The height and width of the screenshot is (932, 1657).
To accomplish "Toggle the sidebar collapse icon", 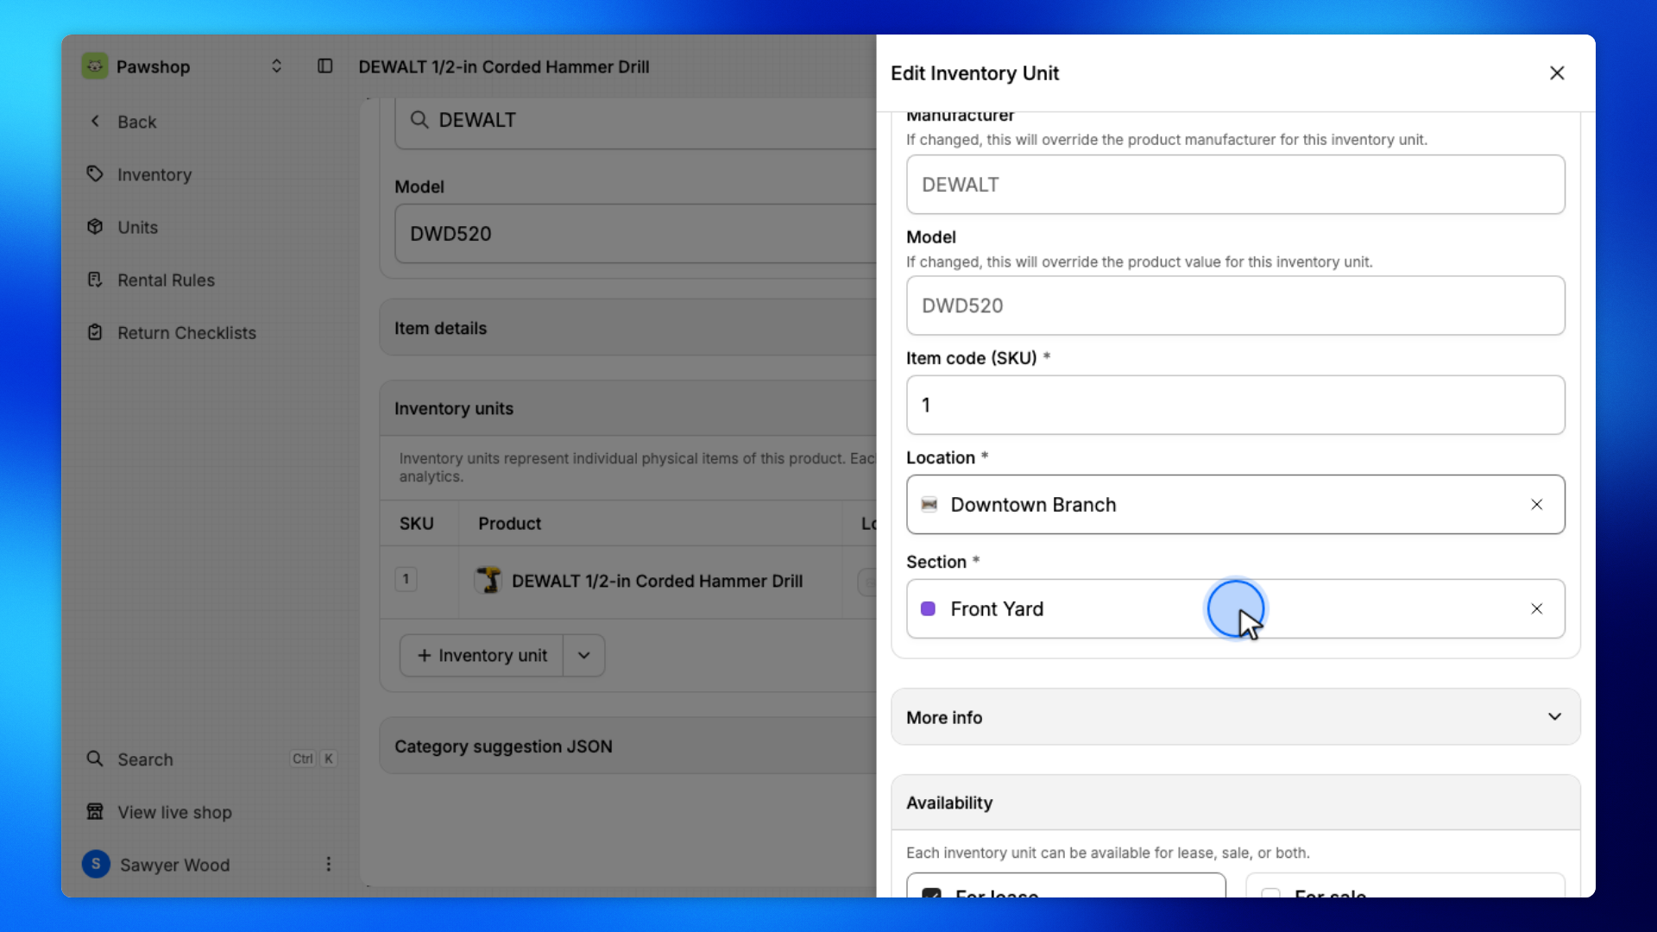I will 324,66.
